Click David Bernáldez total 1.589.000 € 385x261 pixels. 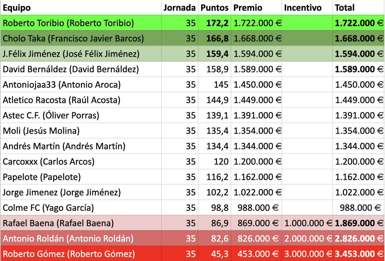[x=359, y=69]
